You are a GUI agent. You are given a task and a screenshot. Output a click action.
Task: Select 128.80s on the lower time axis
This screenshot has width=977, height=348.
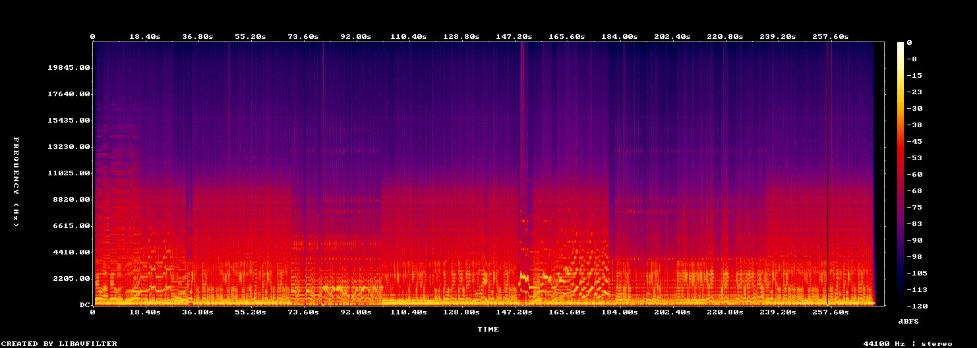[461, 312]
